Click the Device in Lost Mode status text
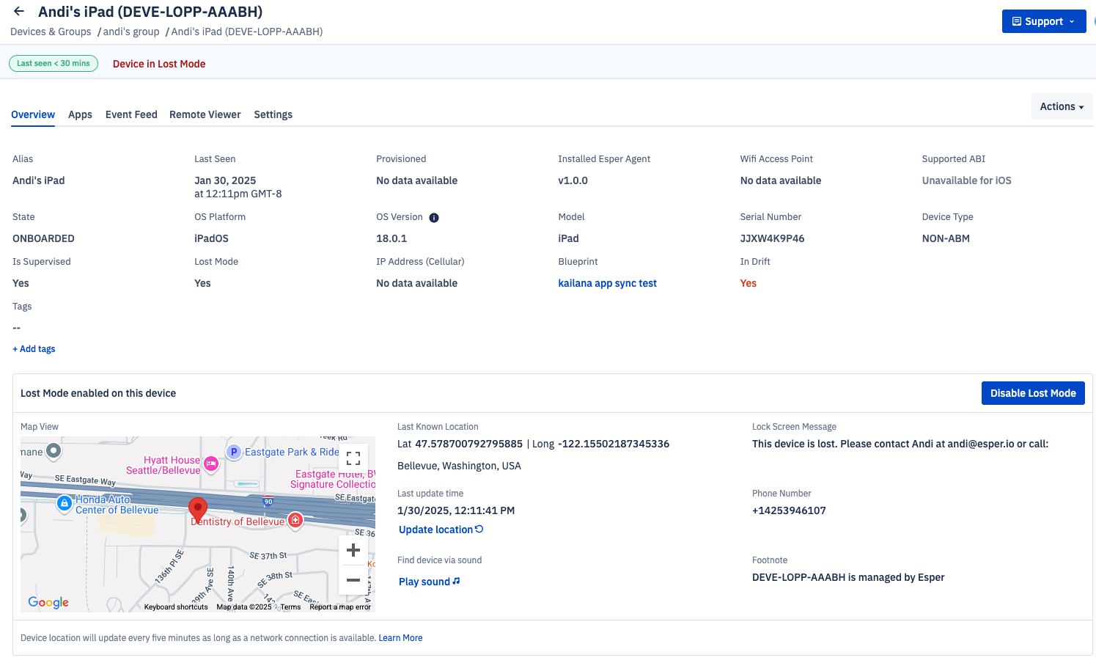This screenshot has height=663, width=1096. pos(159,64)
